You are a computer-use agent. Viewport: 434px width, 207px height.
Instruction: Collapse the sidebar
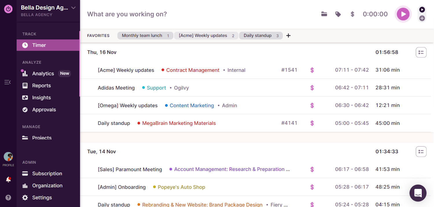(x=8, y=82)
